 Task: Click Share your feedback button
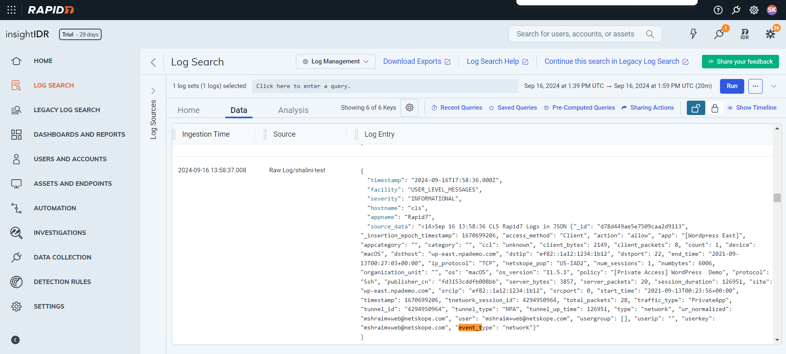[740, 61]
